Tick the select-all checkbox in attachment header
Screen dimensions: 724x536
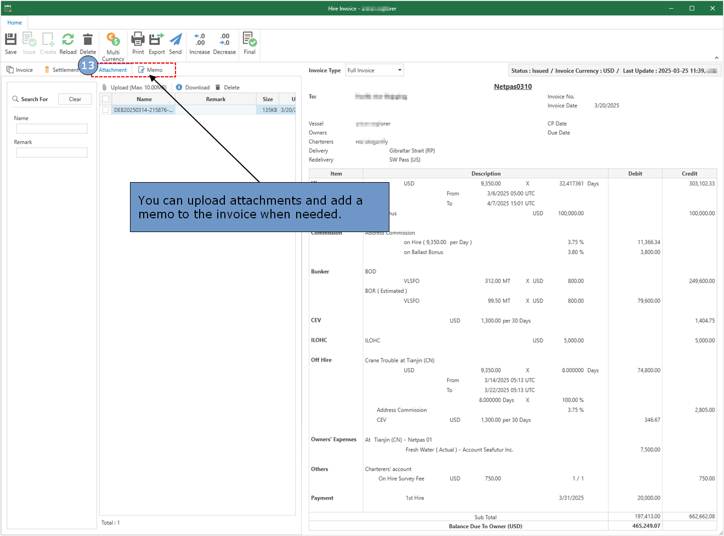click(106, 99)
